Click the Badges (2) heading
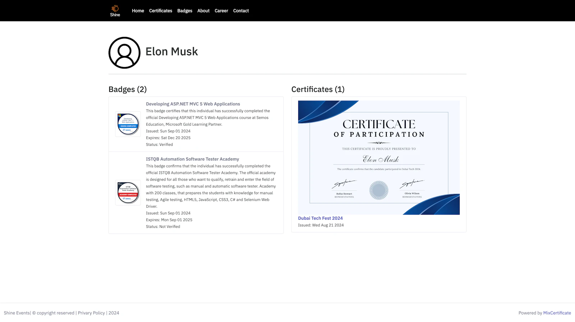 click(128, 89)
